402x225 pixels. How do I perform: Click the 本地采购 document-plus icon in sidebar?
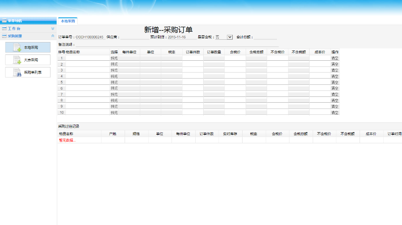(17, 47)
